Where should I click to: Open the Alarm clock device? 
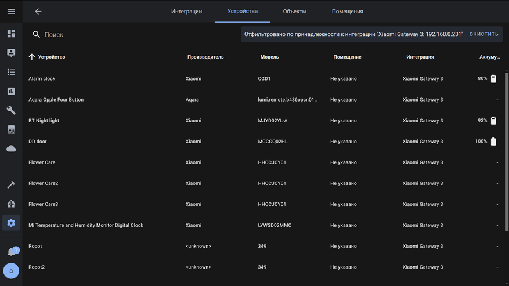coord(262,78)
